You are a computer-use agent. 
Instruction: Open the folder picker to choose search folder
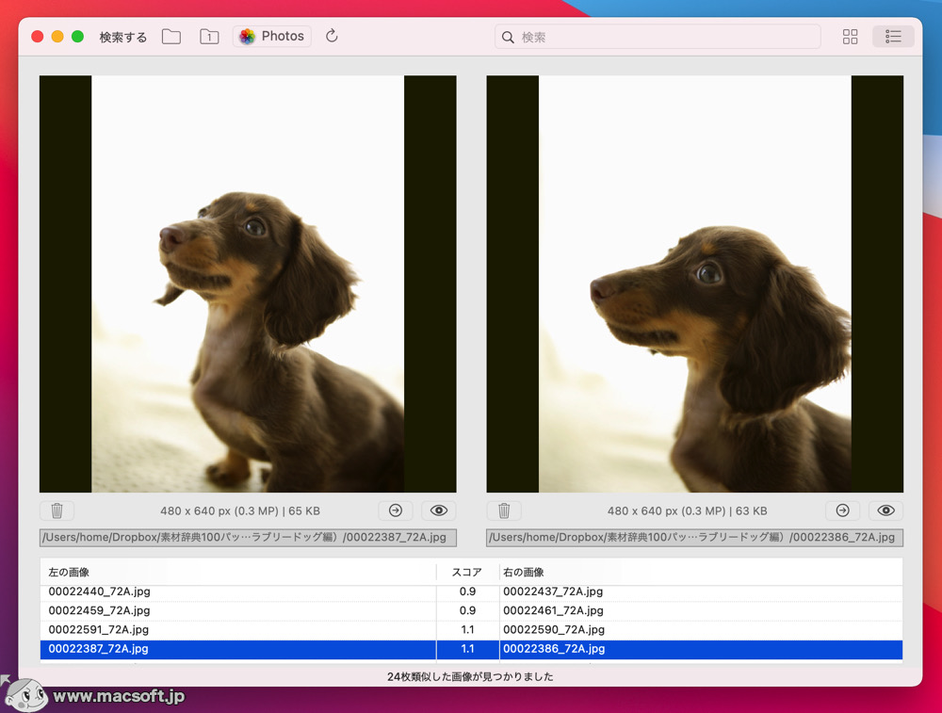pyautogui.click(x=171, y=36)
